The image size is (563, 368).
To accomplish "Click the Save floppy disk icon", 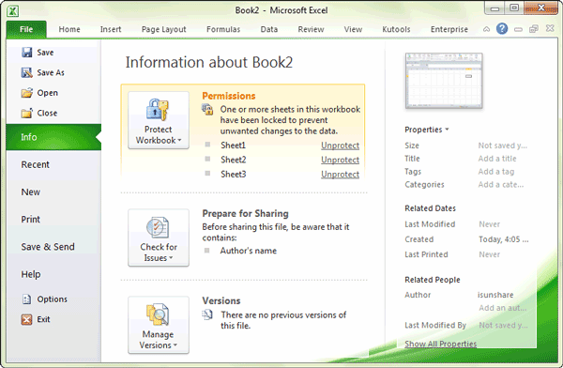I will pos(26,53).
